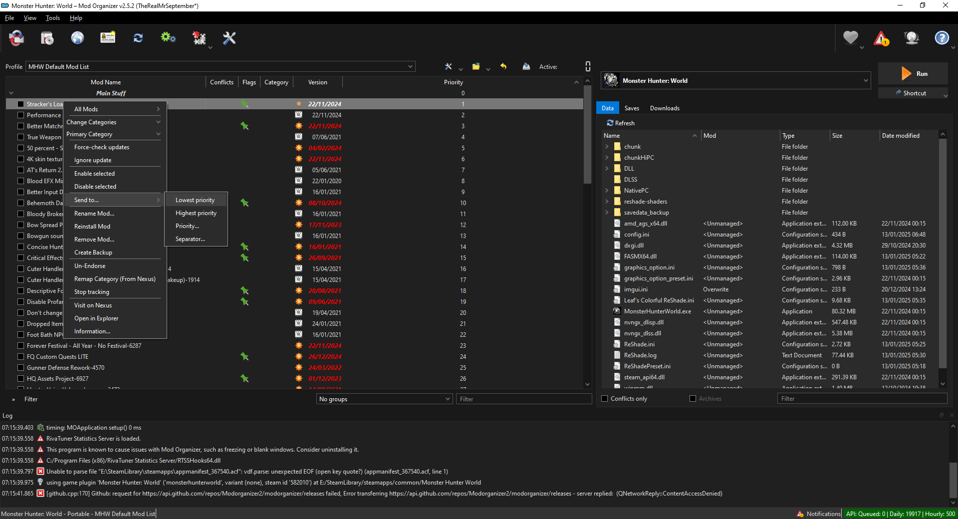This screenshot has width=958, height=519.
Task: Enable FQ Custom Quests LITE checkbox
Action: (x=20, y=357)
